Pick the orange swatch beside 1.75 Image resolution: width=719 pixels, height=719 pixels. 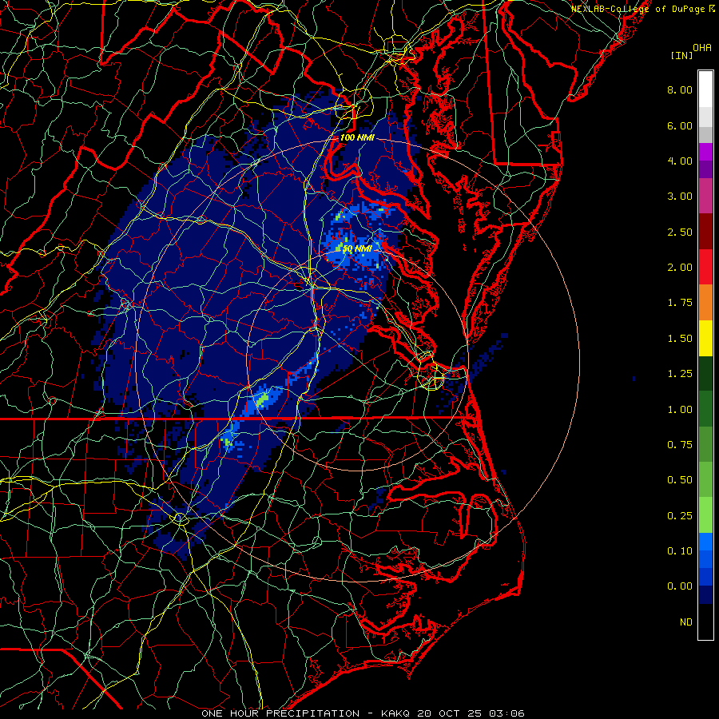coord(705,303)
